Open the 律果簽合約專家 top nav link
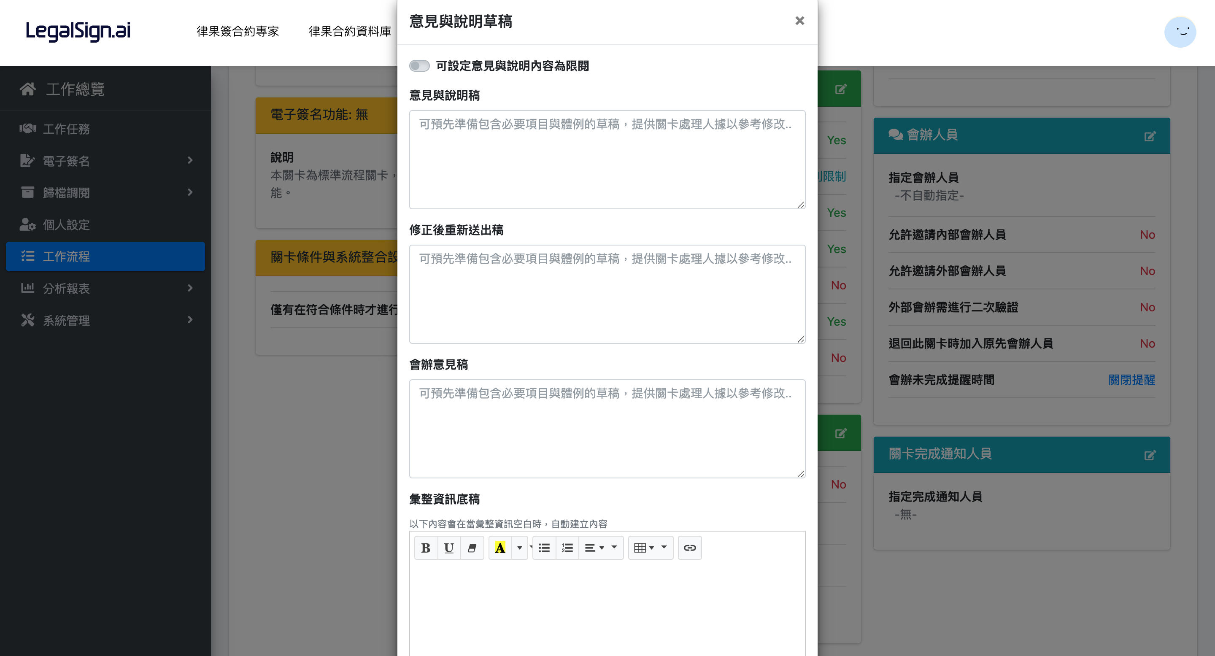1215x656 pixels. [238, 31]
